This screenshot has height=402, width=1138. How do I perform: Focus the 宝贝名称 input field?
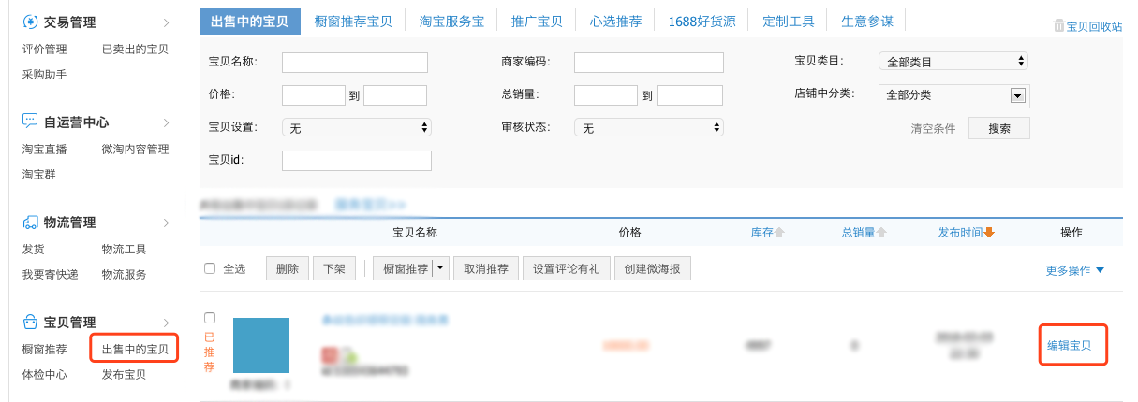point(354,63)
